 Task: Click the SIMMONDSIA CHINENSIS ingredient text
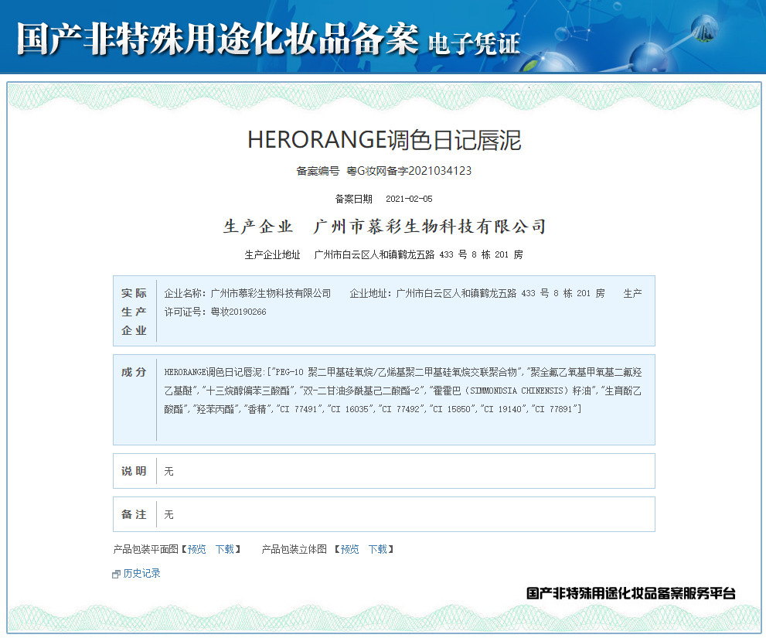click(x=516, y=391)
